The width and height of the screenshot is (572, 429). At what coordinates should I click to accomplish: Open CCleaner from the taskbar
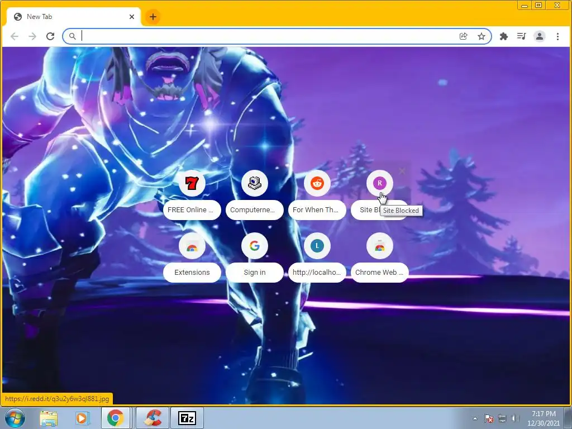[x=152, y=418]
